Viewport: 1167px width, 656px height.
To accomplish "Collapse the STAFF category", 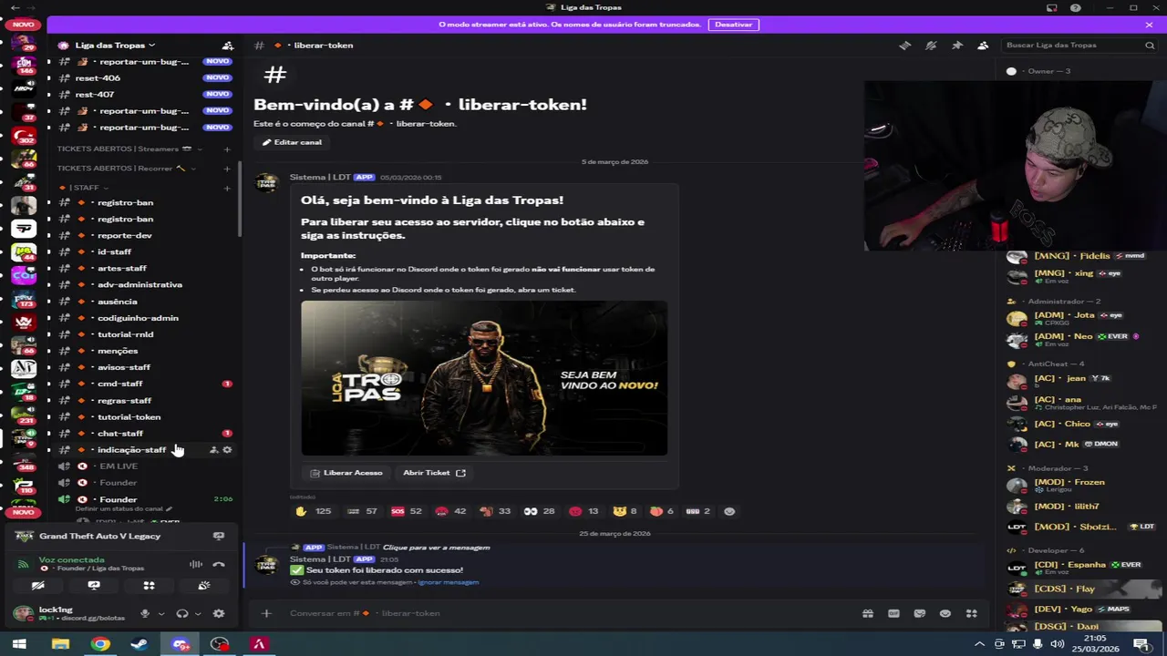I will point(83,188).
